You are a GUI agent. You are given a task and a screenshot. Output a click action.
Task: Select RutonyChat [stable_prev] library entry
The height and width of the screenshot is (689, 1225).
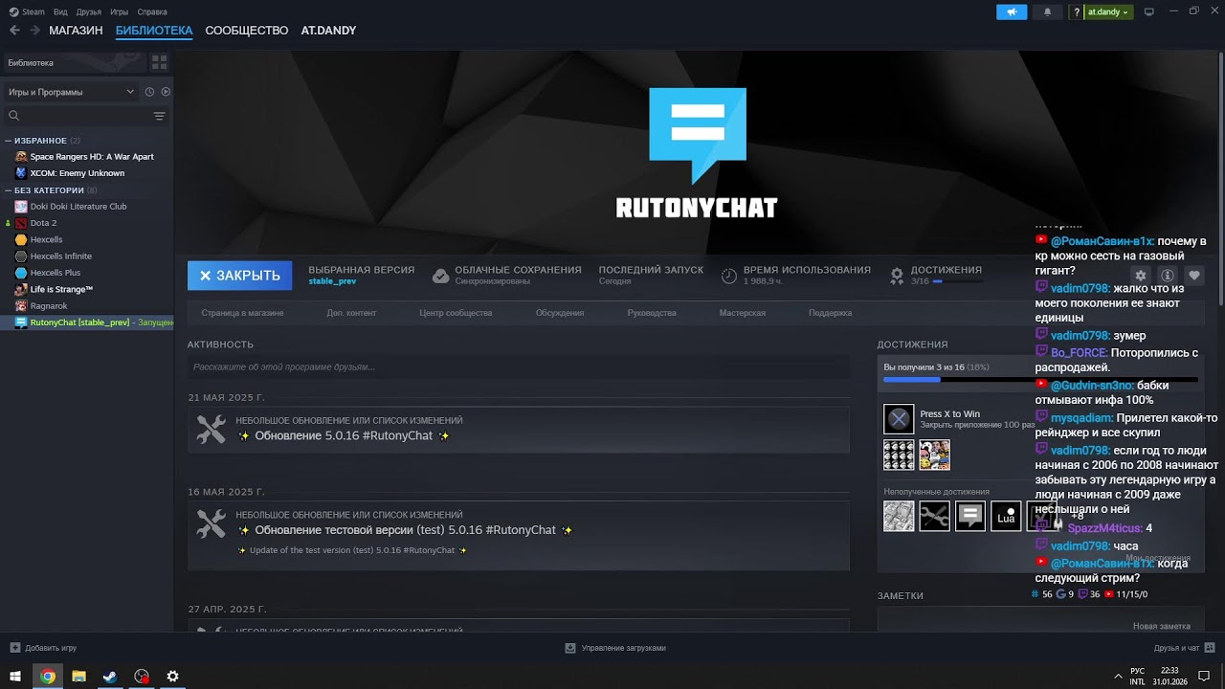click(86, 322)
